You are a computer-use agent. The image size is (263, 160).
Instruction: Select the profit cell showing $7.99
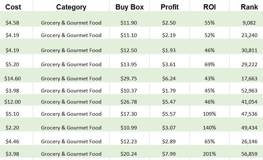[x=169, y=154]
